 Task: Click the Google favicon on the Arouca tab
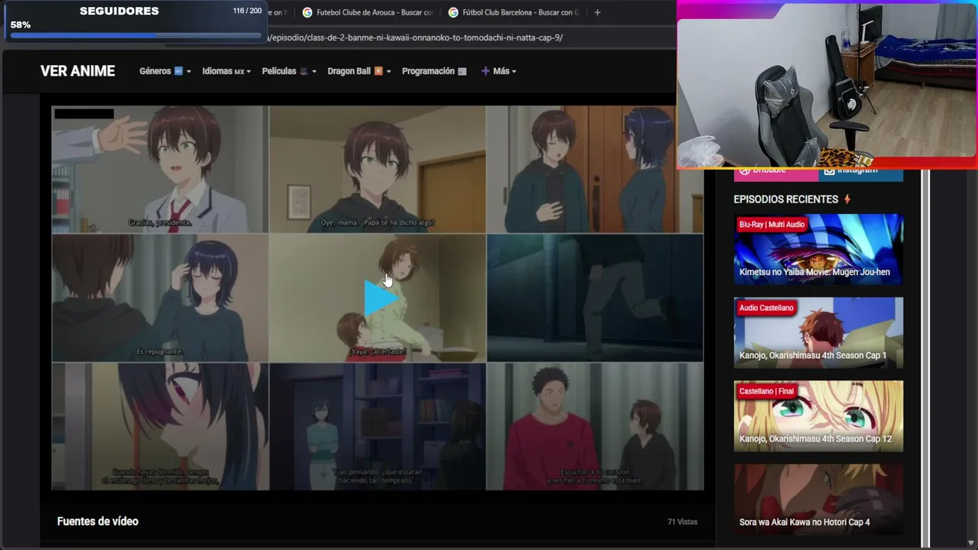click(307, 12)
